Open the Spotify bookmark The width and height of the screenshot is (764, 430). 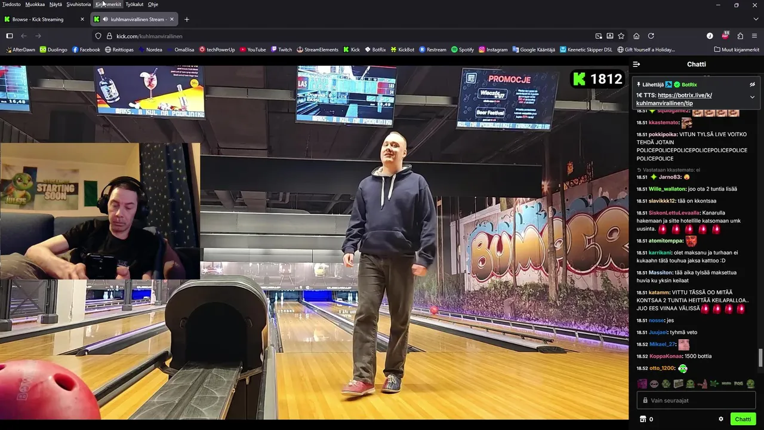(463, 50)
